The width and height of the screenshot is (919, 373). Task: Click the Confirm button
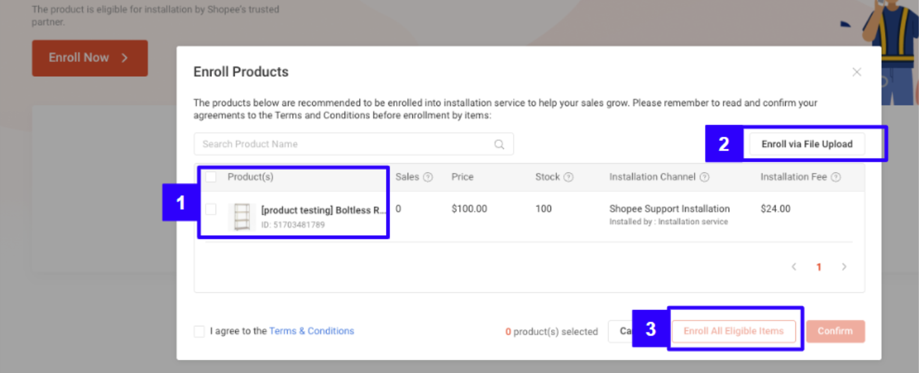tap(835, 331)
